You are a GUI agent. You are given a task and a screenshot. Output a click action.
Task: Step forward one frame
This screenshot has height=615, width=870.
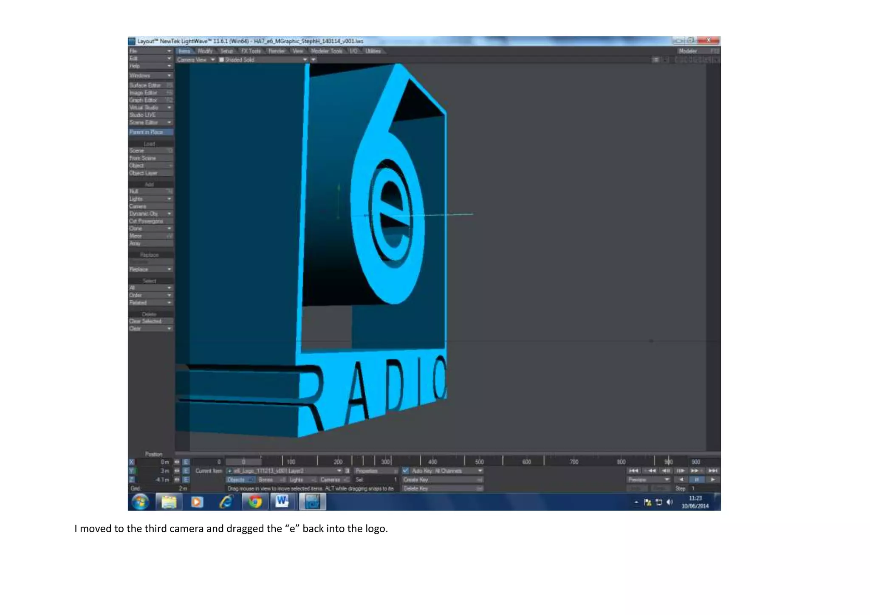681,471
